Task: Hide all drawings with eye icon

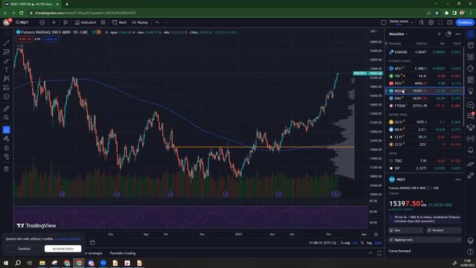Action: click(x=7, y=156)
